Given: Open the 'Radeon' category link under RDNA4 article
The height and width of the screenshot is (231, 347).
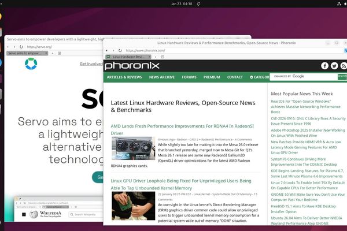Looking at the screenshot, I should (x=182, y=140).
